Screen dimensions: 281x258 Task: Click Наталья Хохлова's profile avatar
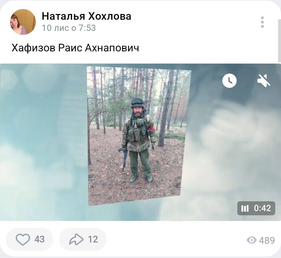[23, 22]
